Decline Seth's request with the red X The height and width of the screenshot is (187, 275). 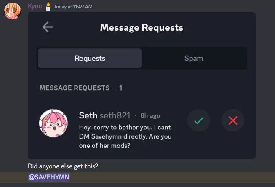[233, 120]
